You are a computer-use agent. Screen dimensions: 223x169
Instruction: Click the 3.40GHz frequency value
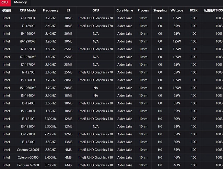click(50, 157)
